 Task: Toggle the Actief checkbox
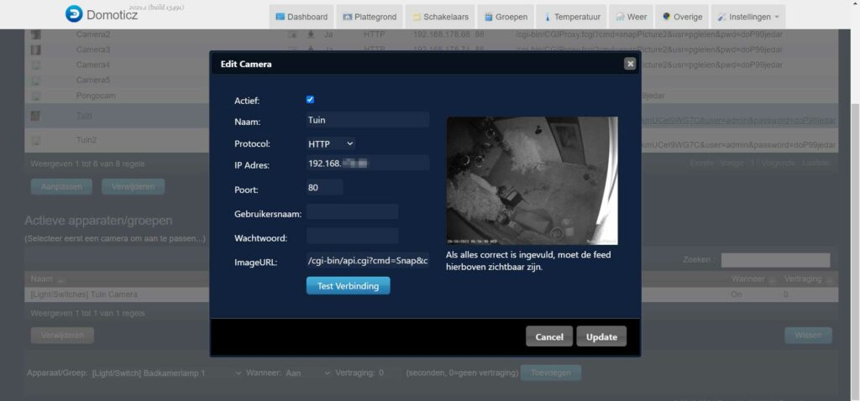(x=310, y=100)
